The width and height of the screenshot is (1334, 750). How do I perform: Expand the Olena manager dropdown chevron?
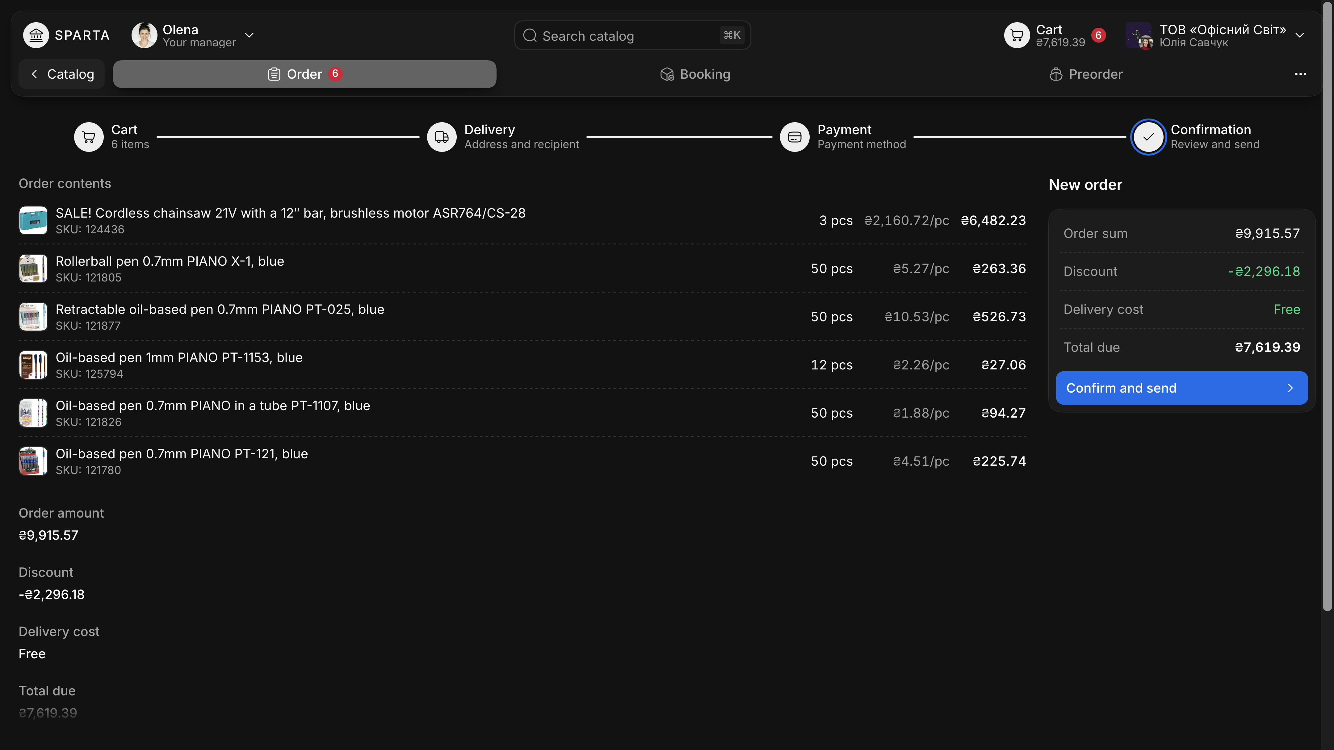pyautogui.click(x=249, y=35)
